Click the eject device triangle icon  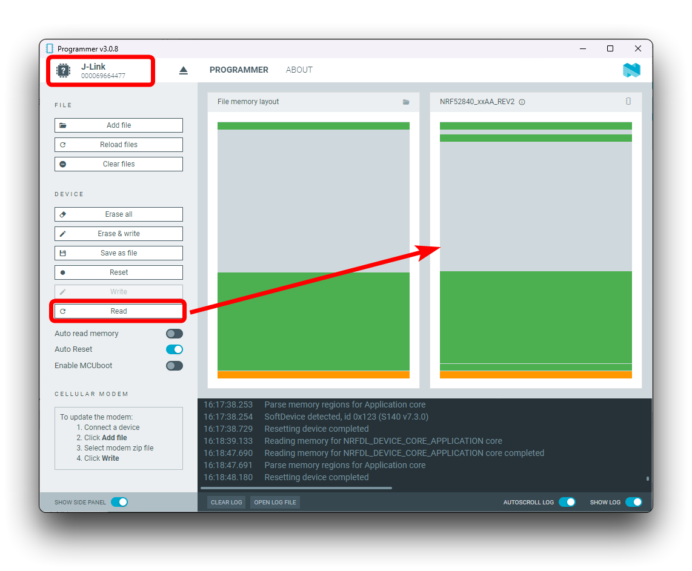(x=184, y=70)
